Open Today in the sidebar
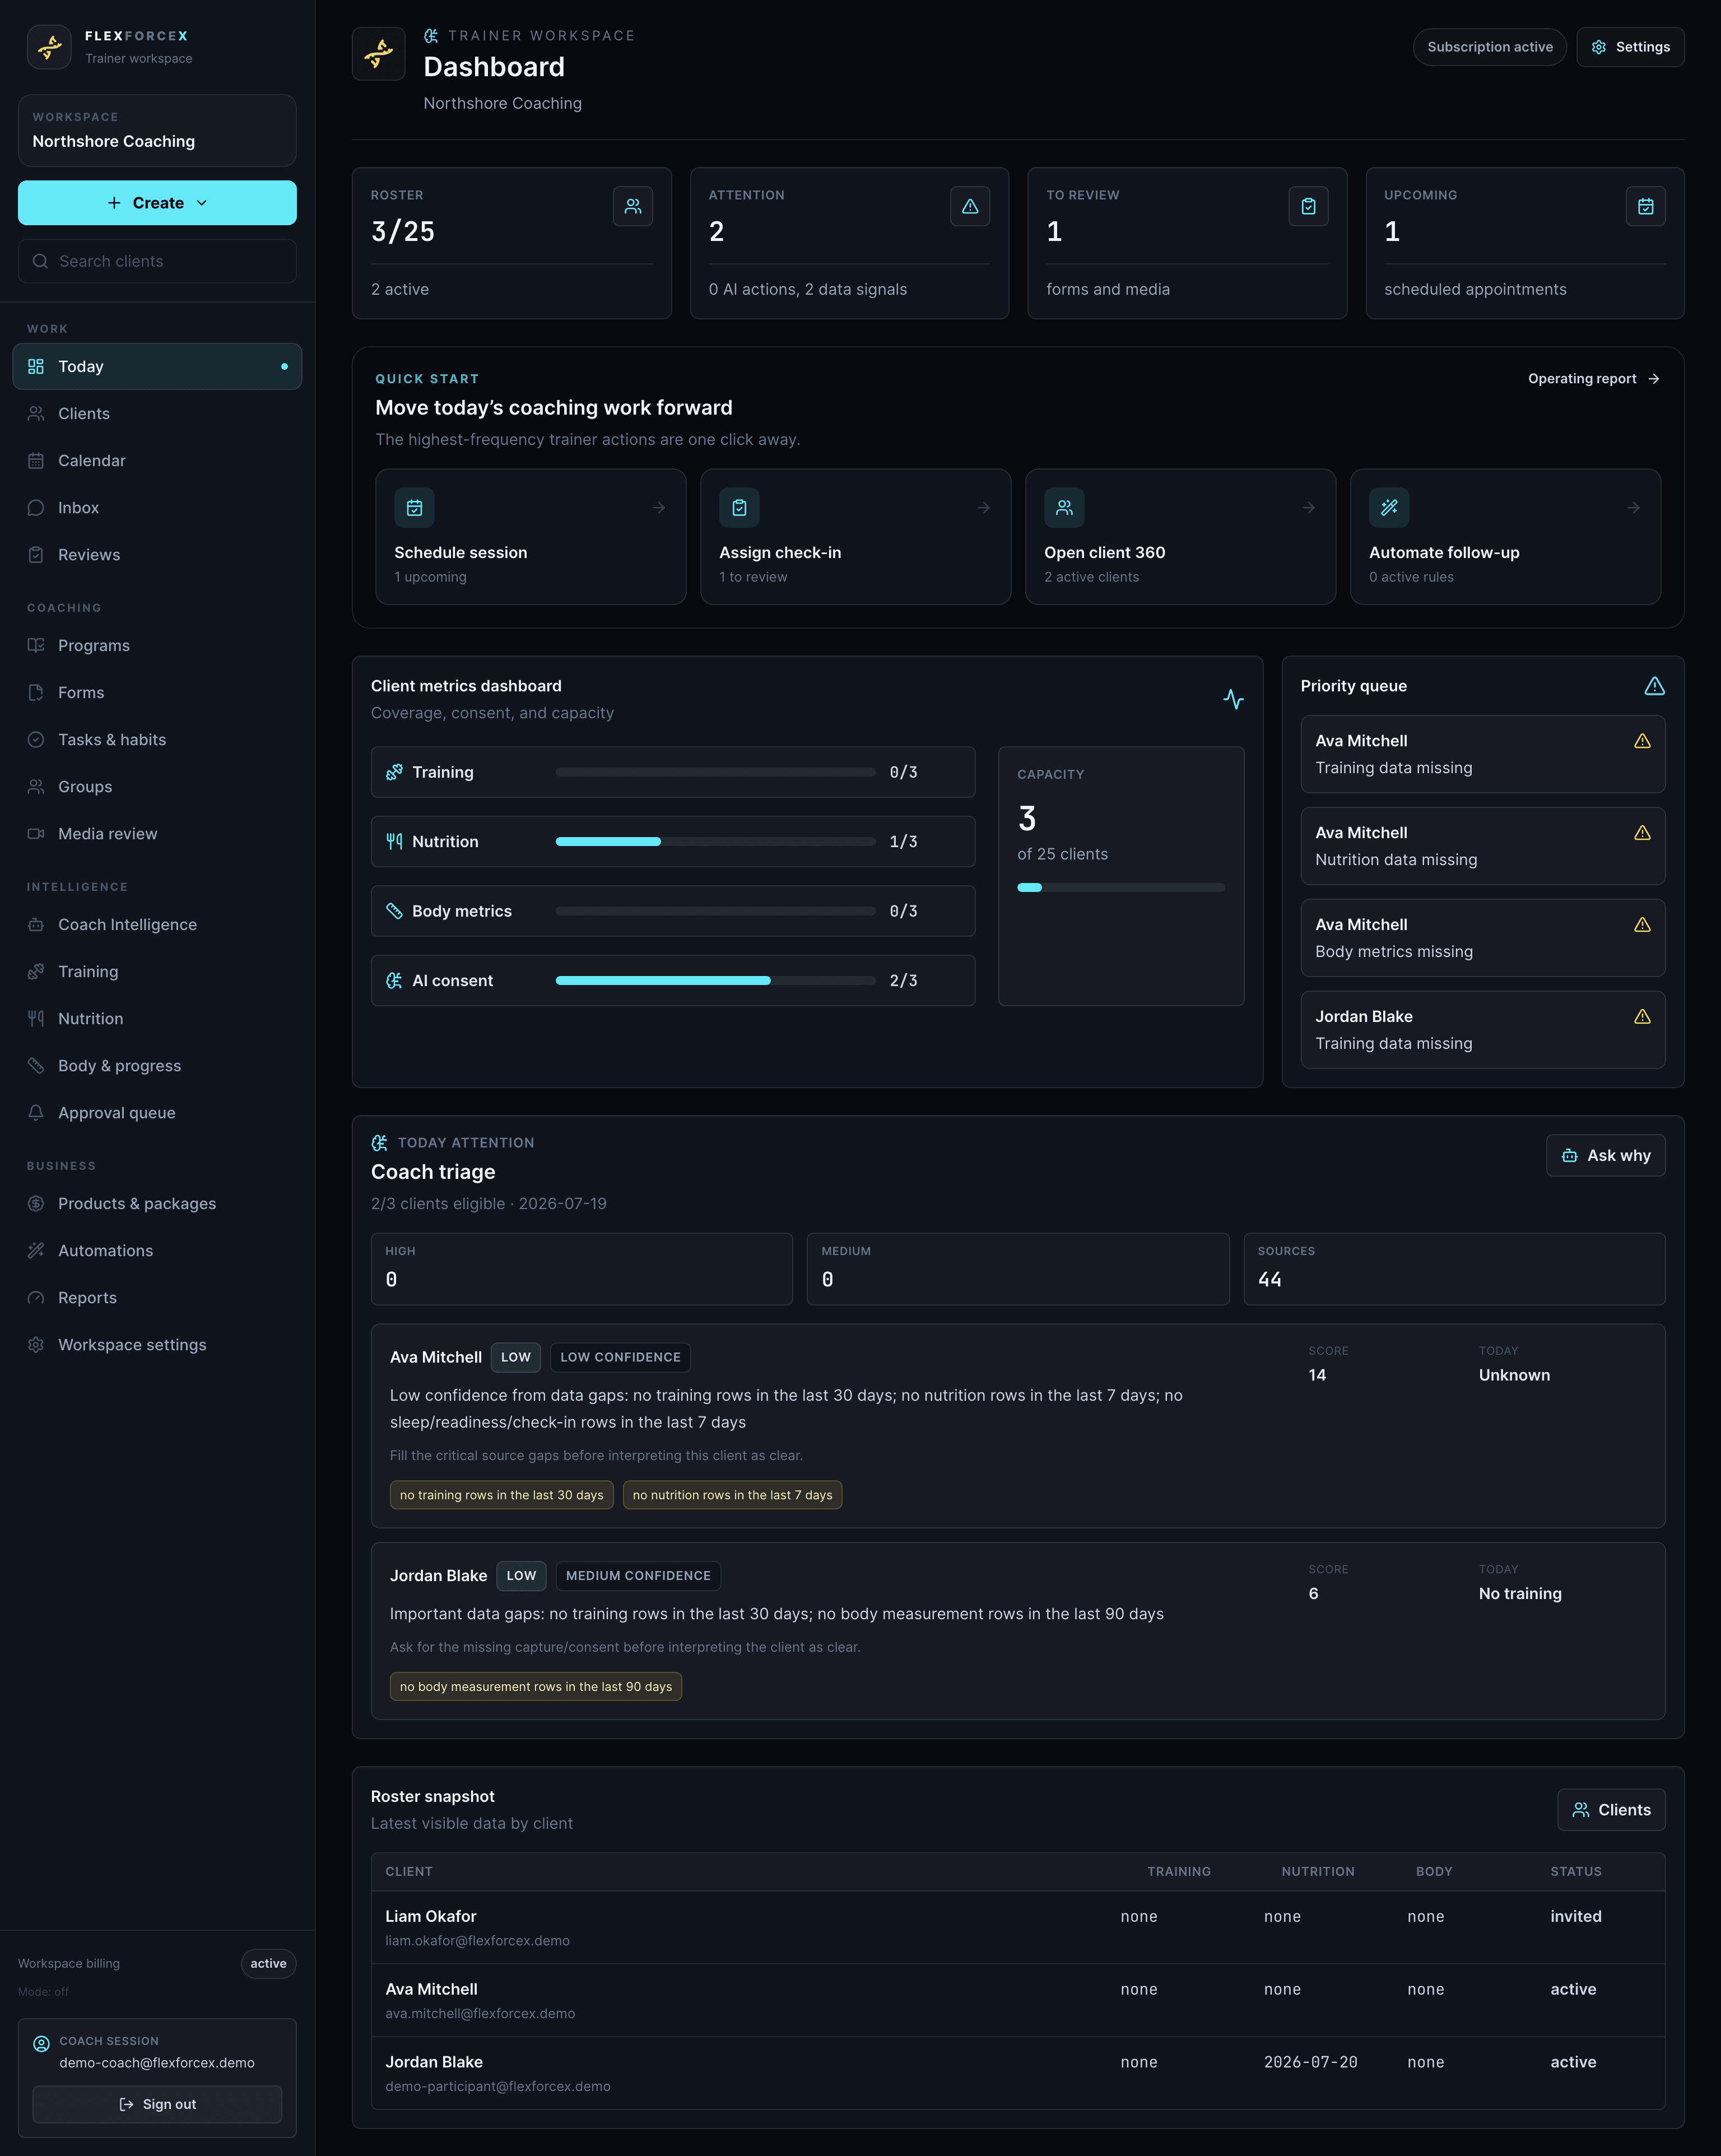 (x=157, y=367)
